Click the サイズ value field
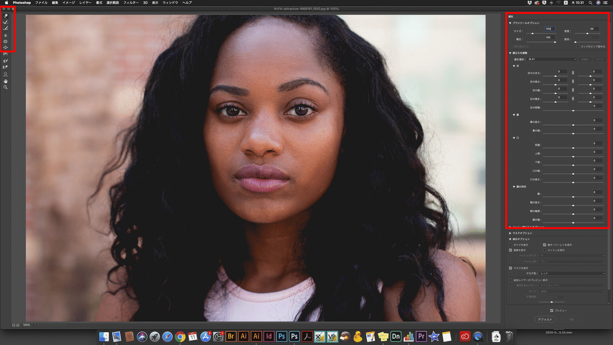613x345 pixels. pyautogui.click(x=550, y=29)
